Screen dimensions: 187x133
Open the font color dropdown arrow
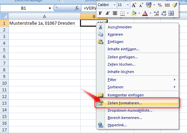point(150,13)
